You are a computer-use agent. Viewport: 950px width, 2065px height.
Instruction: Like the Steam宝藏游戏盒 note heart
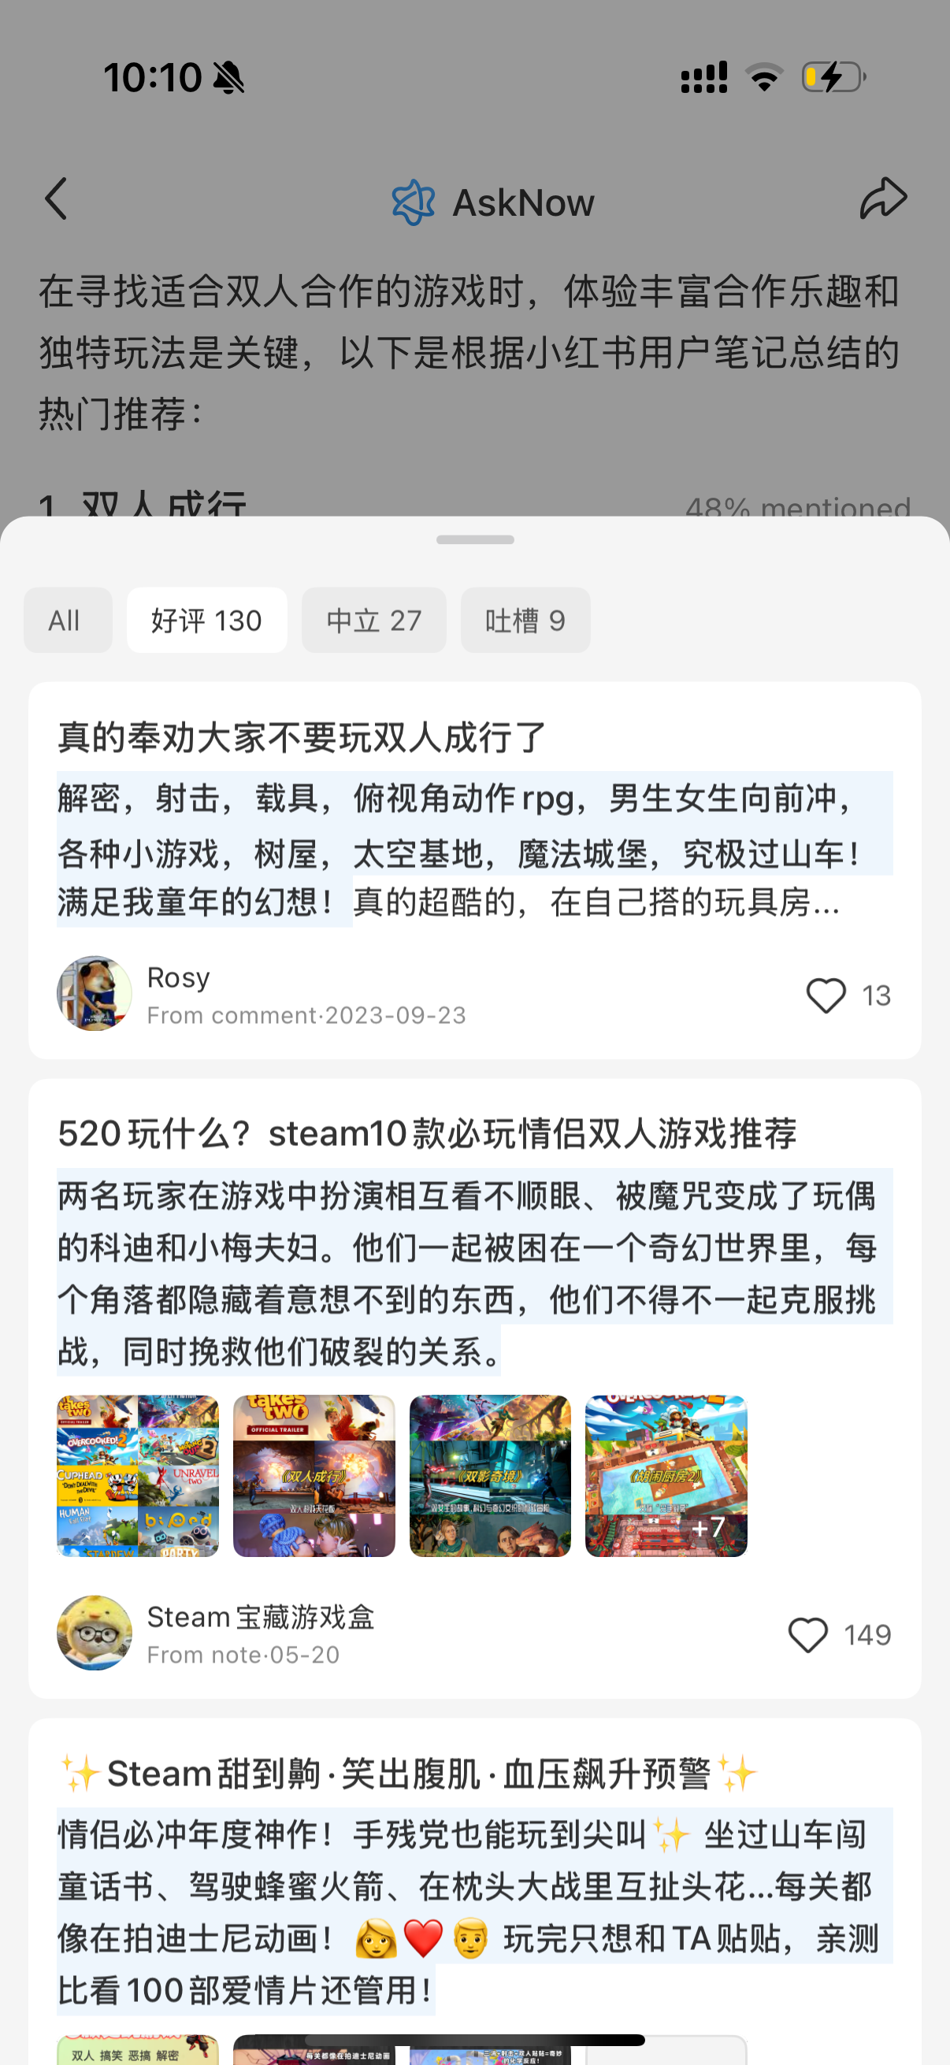[x=808, y=1634]
